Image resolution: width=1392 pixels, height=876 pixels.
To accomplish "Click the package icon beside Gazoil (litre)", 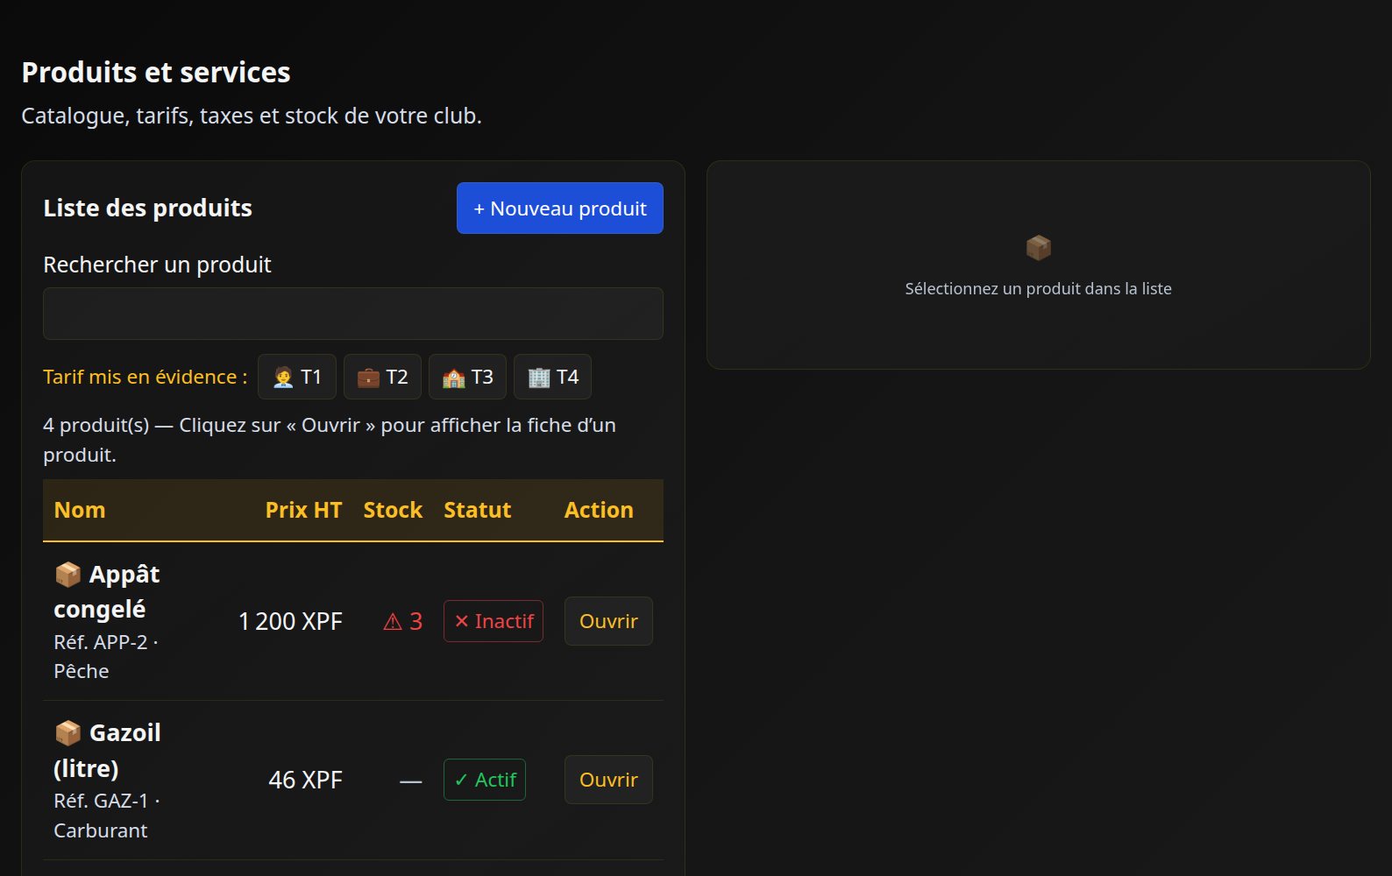I will point(67,733).
